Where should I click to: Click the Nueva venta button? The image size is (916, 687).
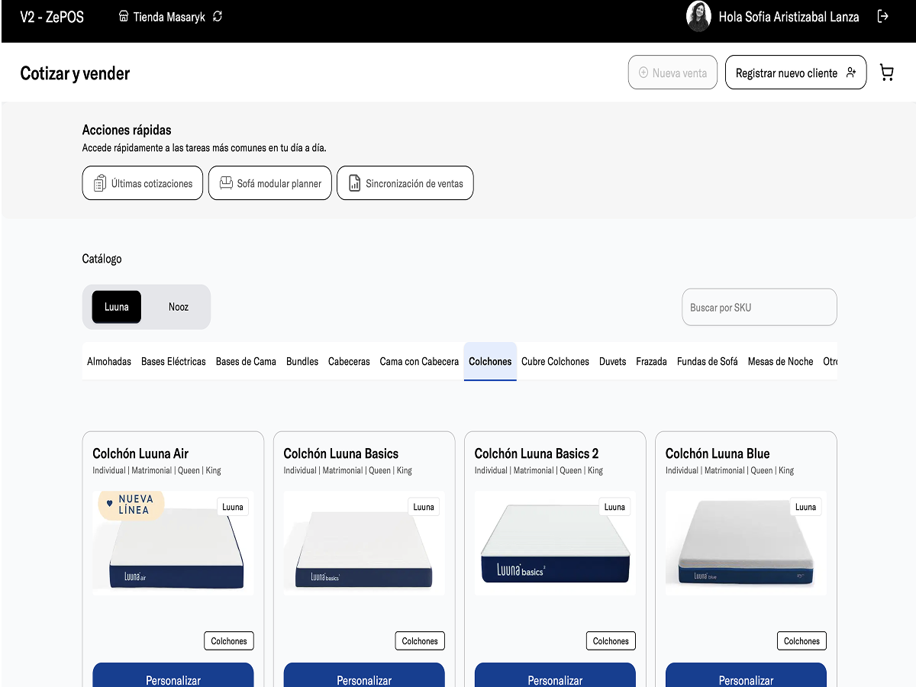click(672, 73)
